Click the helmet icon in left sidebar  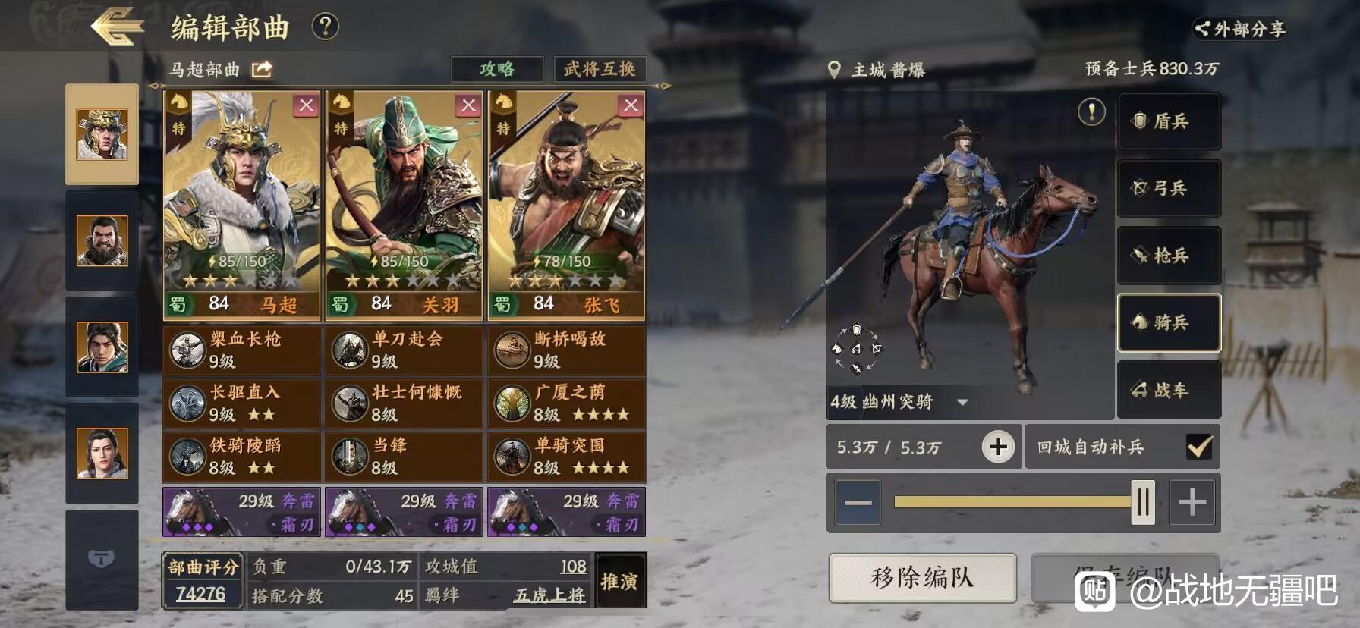coord(102,559)
